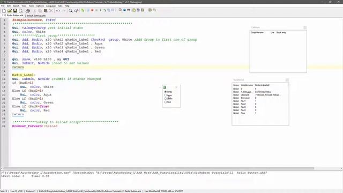
Task: Click the AutoHotkey icon in the small GUI title bar
Action: coord(165,87)
